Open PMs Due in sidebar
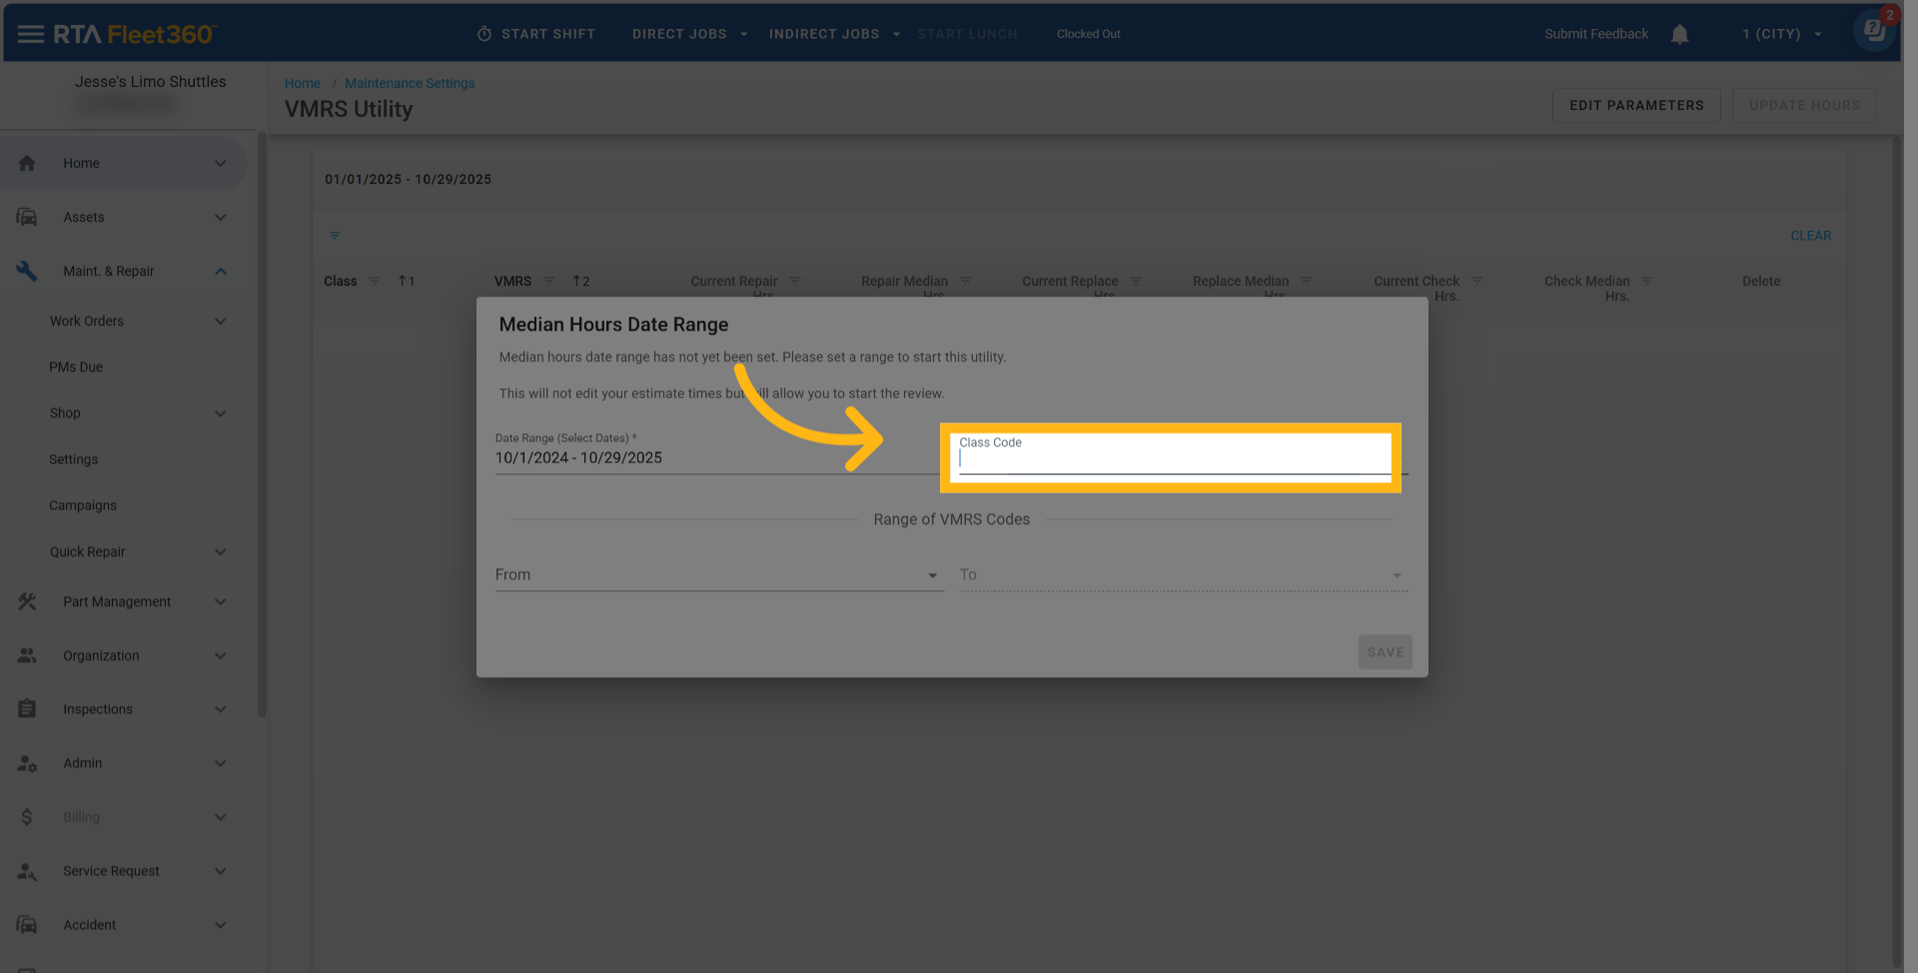 [x=76, y=367]
